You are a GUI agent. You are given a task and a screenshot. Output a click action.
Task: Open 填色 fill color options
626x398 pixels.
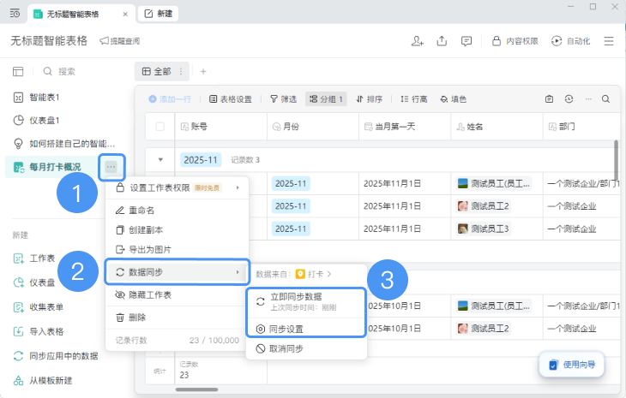pos(453,99)
